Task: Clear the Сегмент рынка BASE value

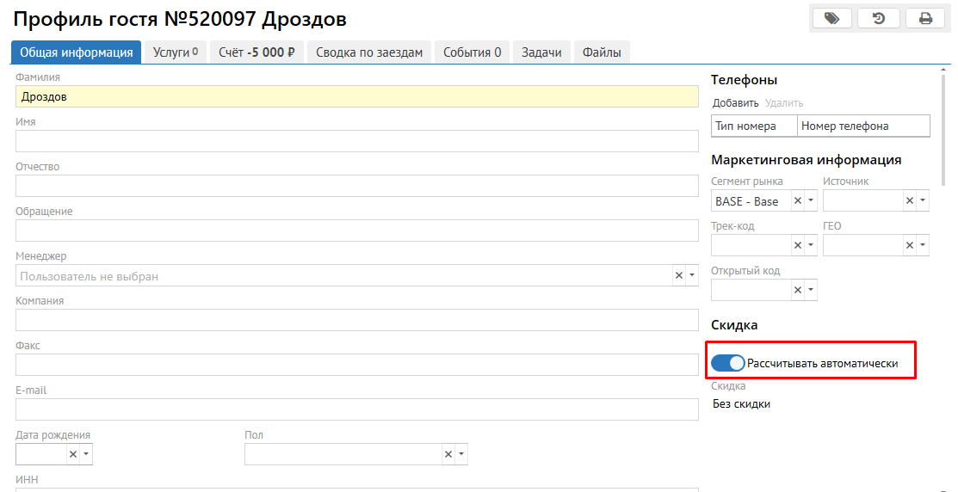Action: pyautogui.click(x=798, y=201)
